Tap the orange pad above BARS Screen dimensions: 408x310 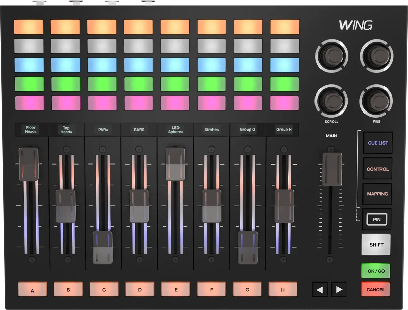(x=138, y=27)
